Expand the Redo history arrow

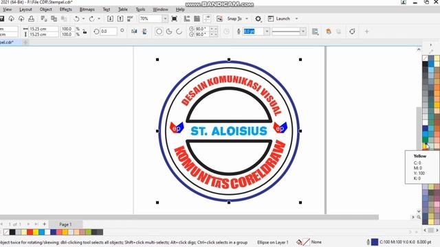(x=99, y=19)
